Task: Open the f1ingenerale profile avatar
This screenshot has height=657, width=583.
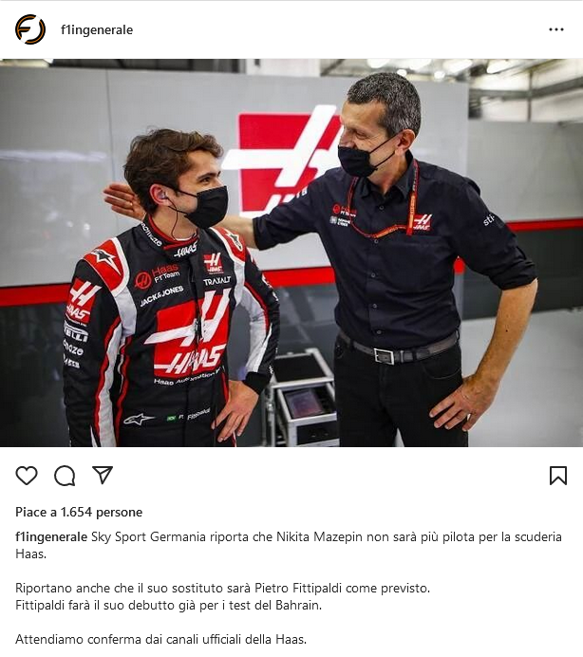Action: [x=30, y=29]
